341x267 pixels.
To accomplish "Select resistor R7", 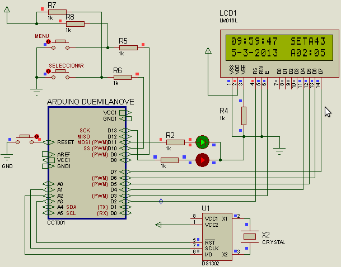I will coord(57,12).
